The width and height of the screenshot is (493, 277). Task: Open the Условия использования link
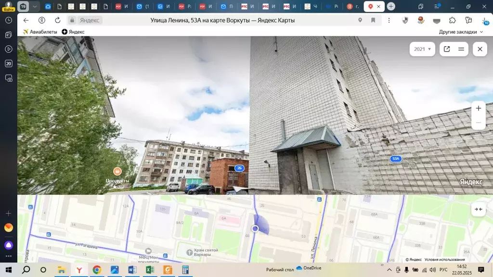(444, 259)
